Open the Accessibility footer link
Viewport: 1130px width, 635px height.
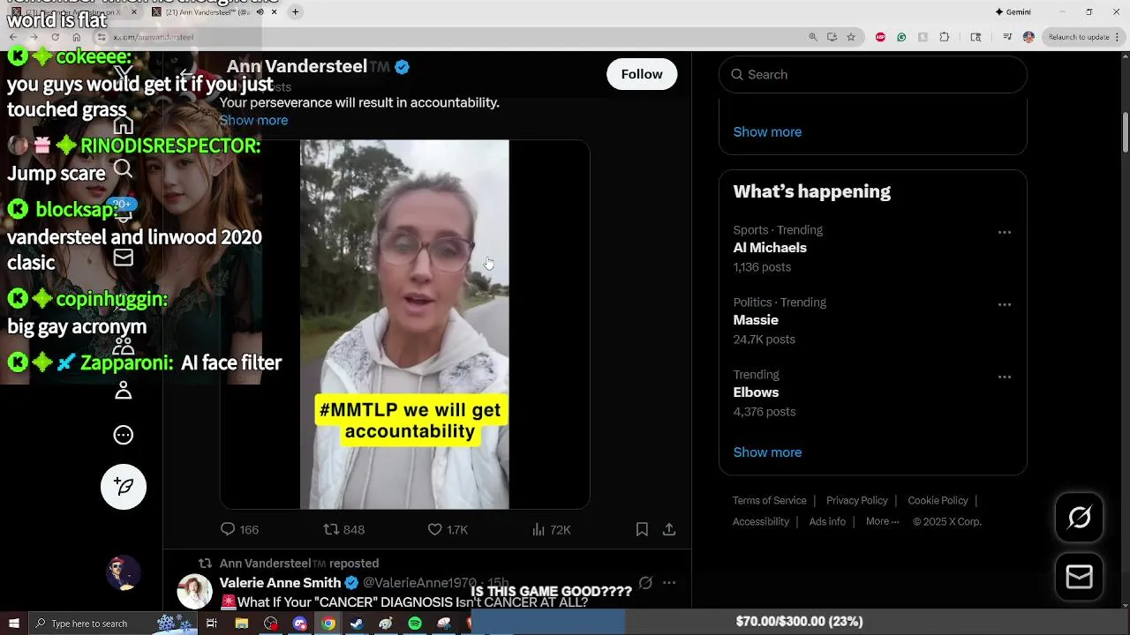(760, 521)
